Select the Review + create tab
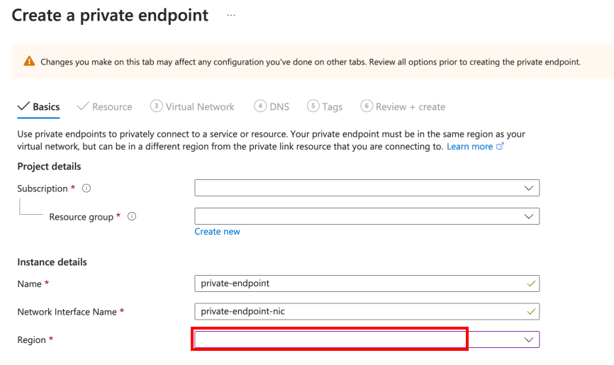Image resolution: width=614 pixels, height=365 pixels. click(411, 107)
